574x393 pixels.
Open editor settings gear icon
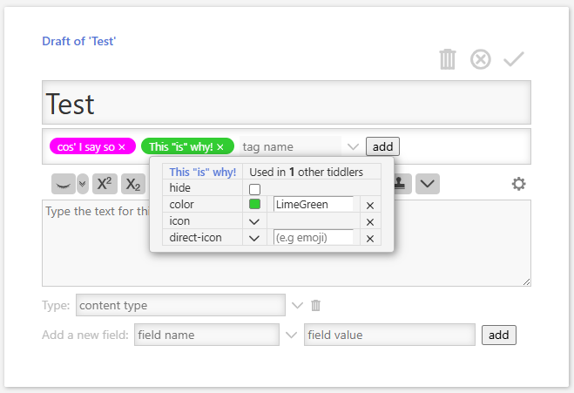pyautogui.click(x=519, y=184)
